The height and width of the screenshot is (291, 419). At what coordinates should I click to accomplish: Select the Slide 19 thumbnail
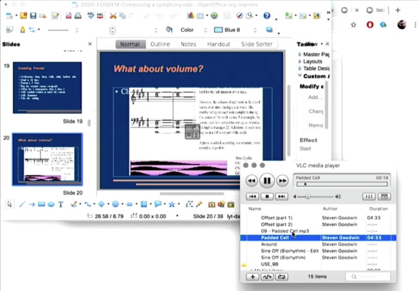47,87
